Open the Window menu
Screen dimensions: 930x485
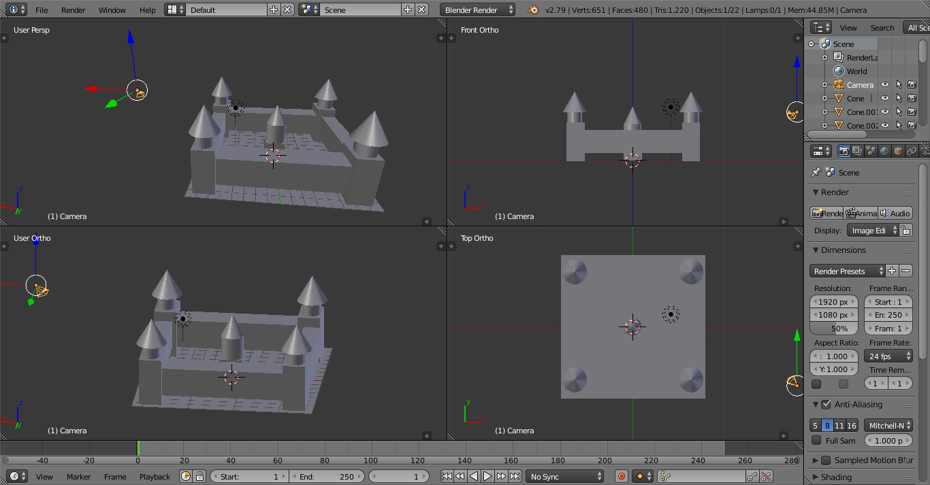112,10
